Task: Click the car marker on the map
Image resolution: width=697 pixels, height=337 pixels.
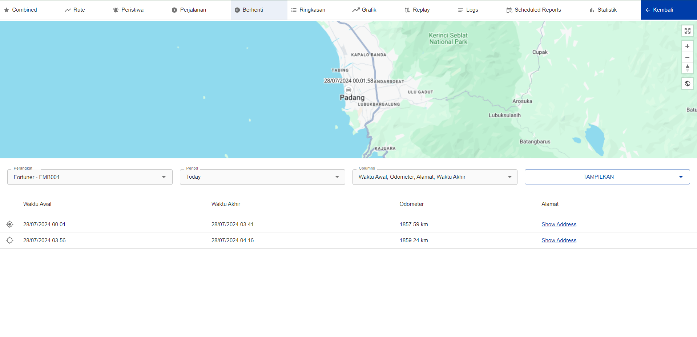Action: (x=348, y=90)
